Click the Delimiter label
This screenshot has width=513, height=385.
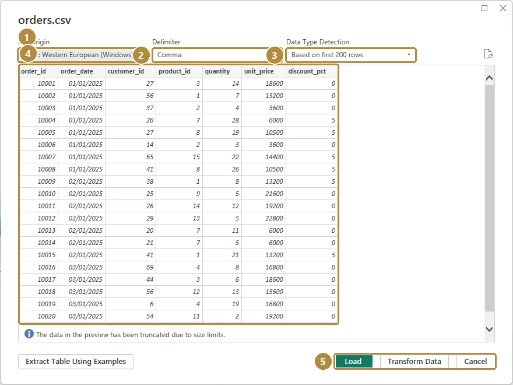click(166, 42)
